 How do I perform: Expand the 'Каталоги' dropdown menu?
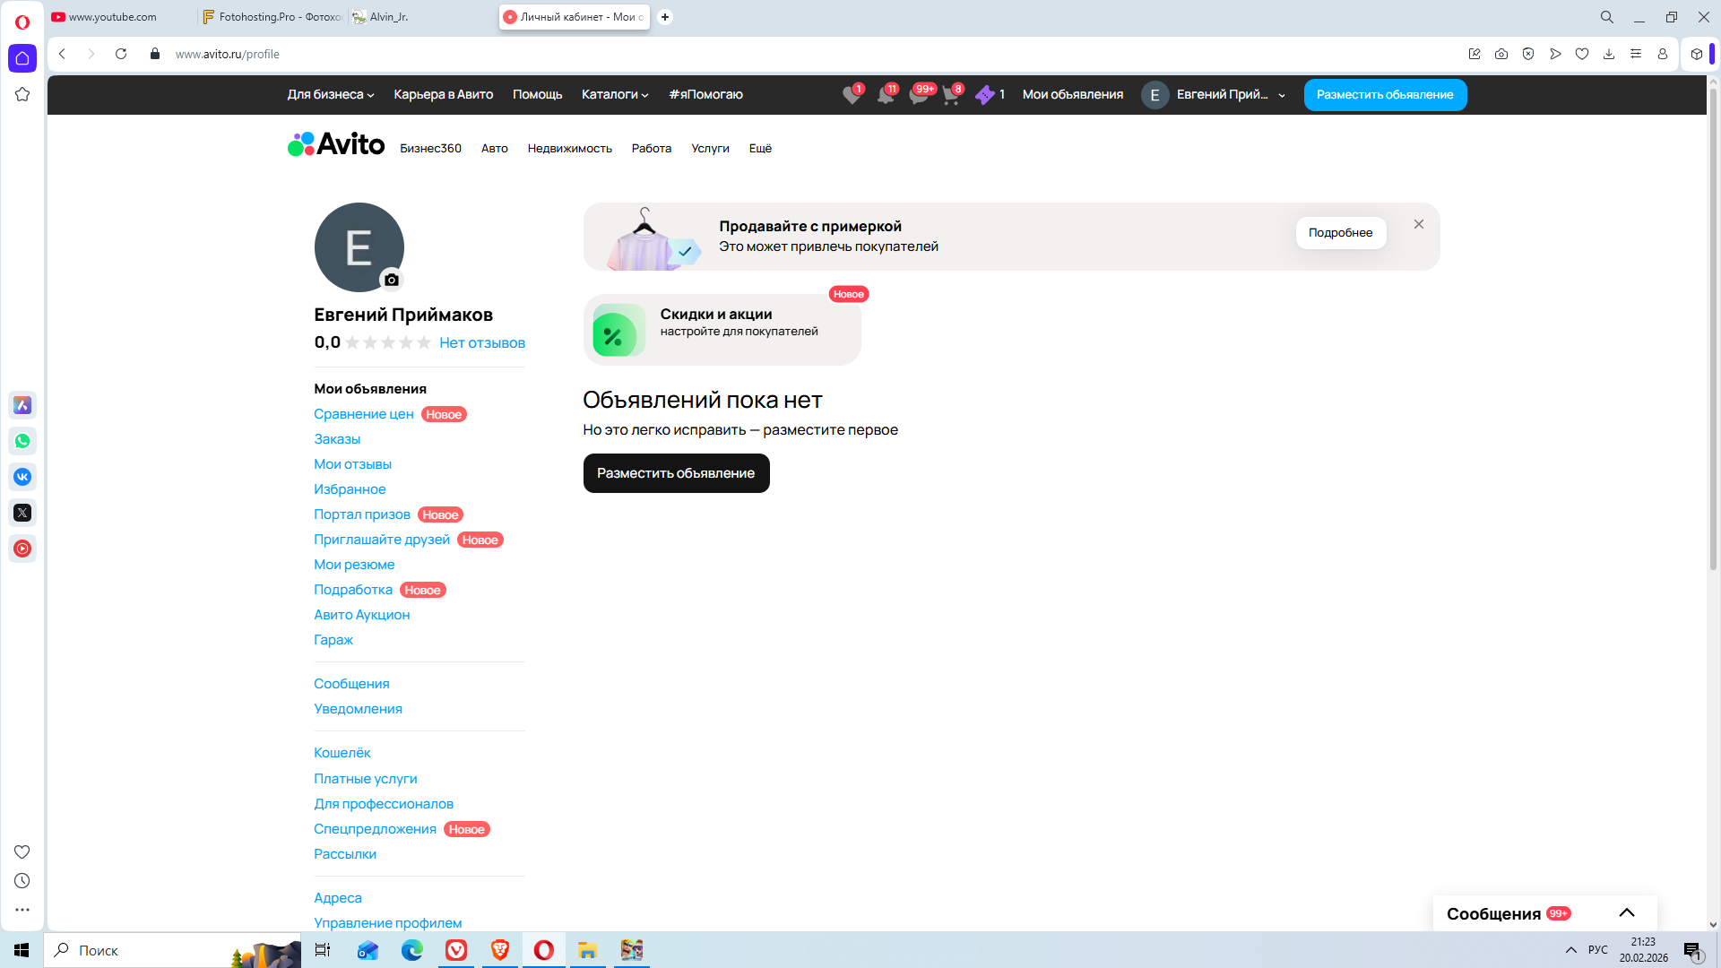pyautogui.click(x=614, y=94)
